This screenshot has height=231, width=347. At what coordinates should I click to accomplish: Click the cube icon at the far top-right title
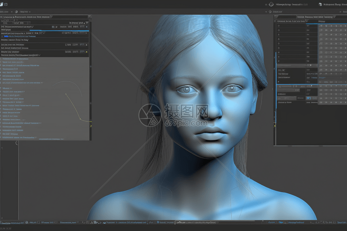320,4
